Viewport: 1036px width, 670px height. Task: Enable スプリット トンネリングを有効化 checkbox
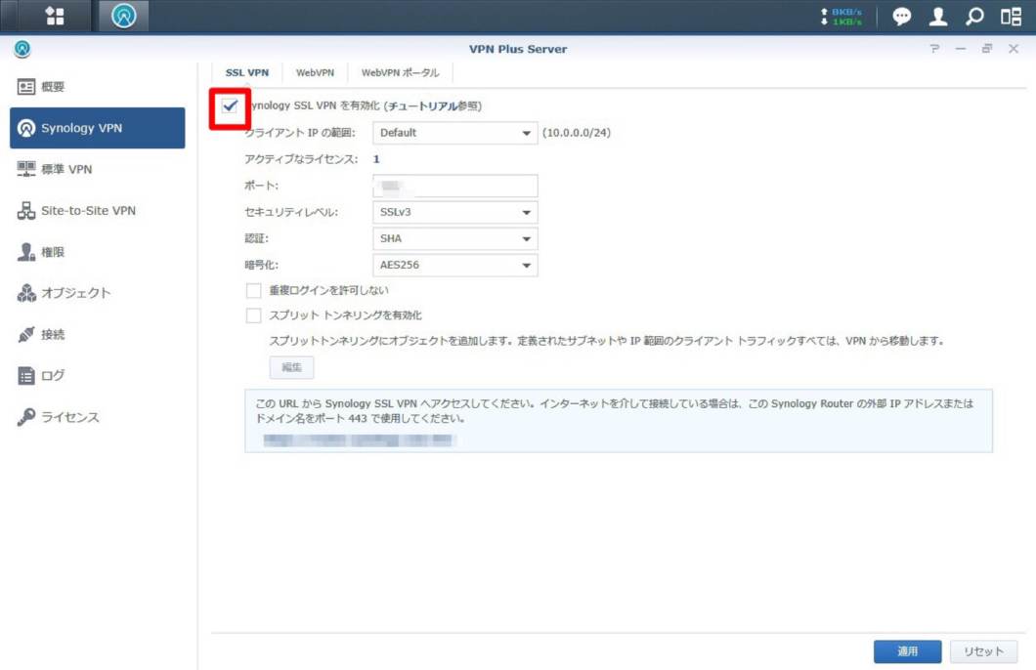click(254, 315)
